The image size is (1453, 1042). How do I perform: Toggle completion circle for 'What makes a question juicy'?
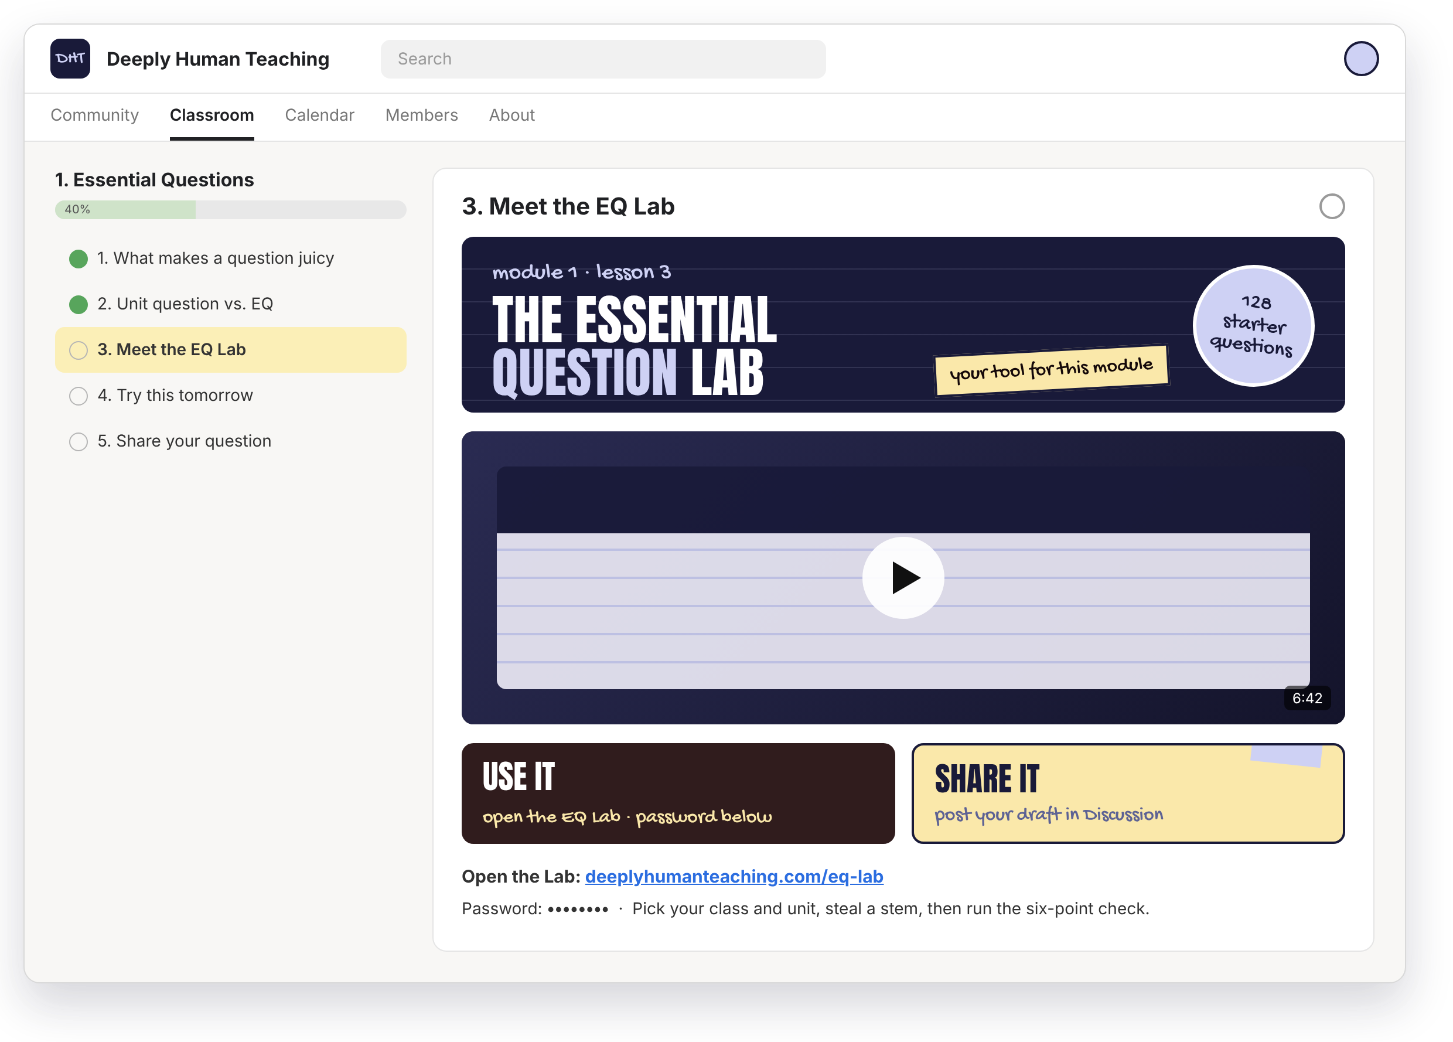tap(78, 259)
